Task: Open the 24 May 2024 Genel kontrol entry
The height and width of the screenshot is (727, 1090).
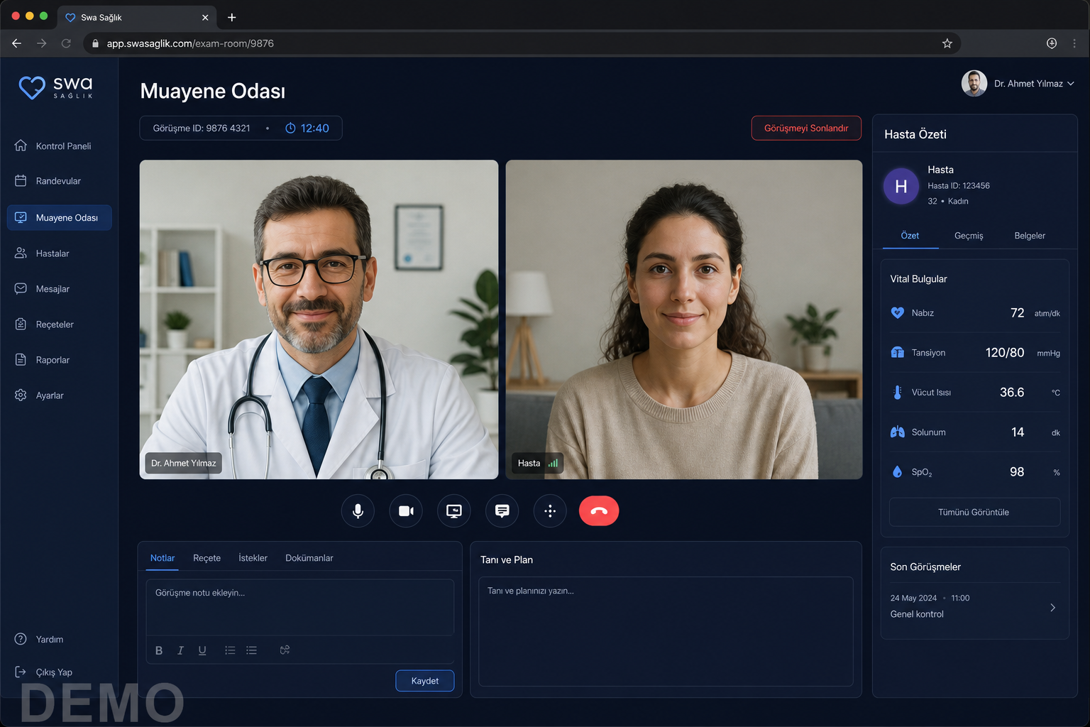Action: coord(974,606)
